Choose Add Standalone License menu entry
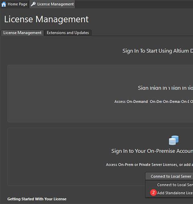This screenshot has width=193, height=204. (x=175, y=193)
